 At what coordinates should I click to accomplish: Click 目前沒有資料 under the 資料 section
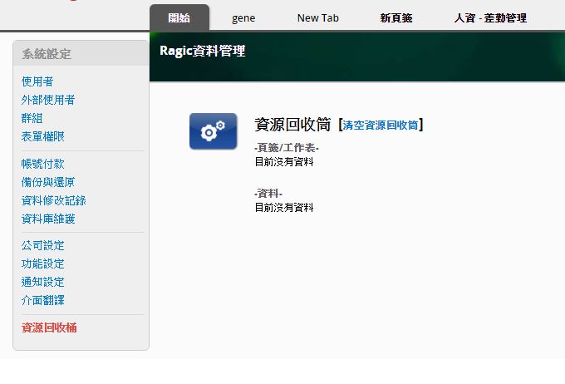284,208
